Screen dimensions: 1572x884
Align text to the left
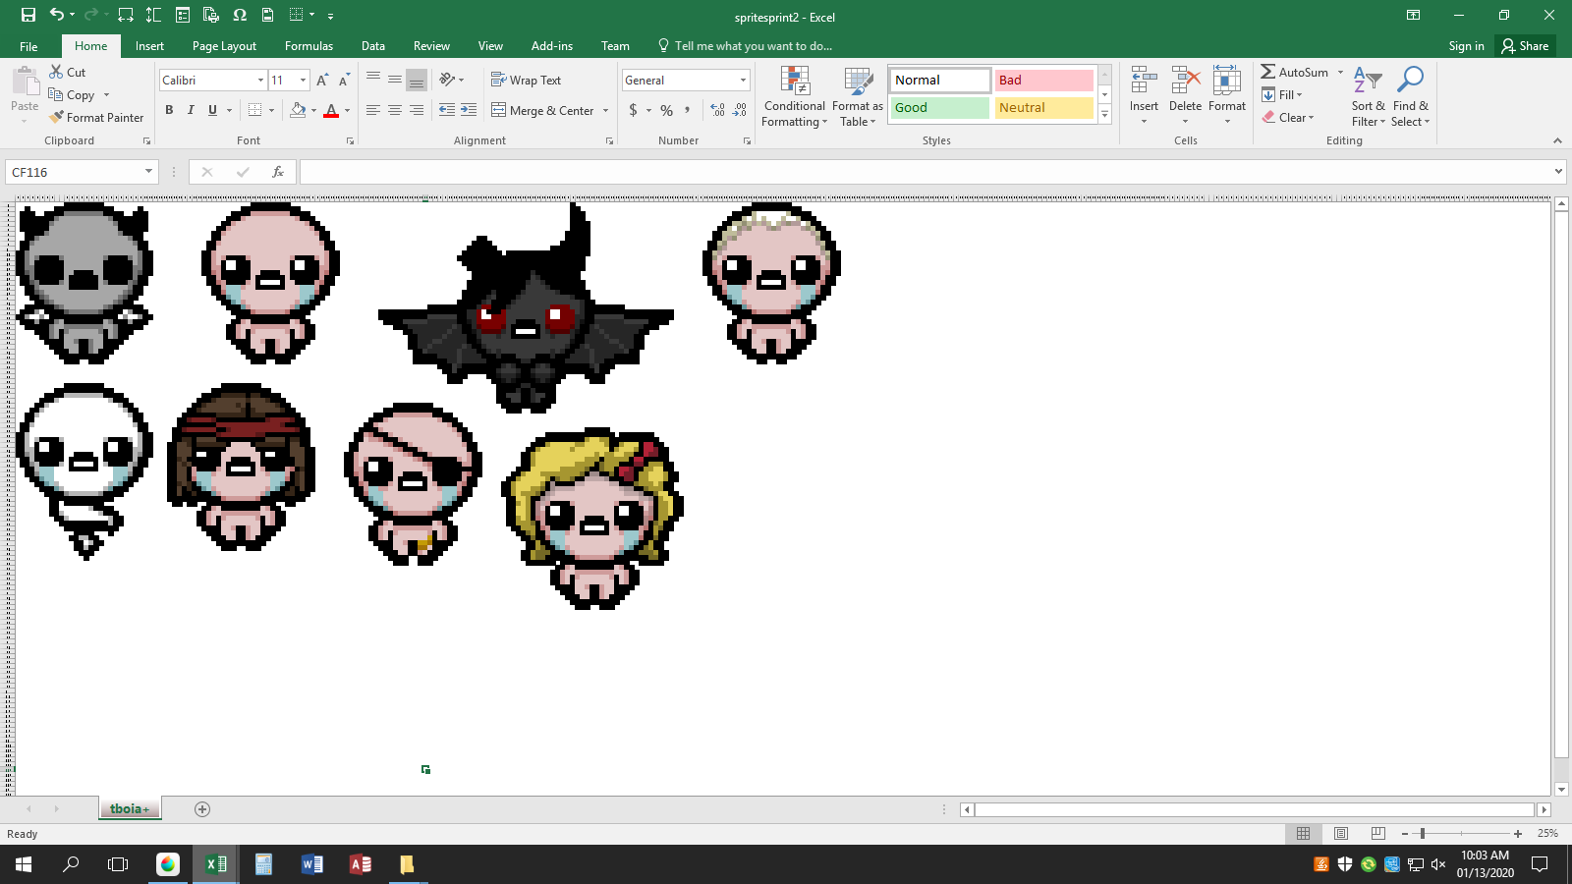pyautogui.click(x=373, y=110)
